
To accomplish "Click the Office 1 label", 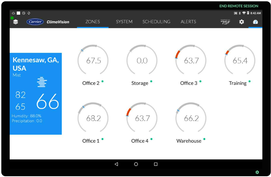I will [x=91, y=141].
